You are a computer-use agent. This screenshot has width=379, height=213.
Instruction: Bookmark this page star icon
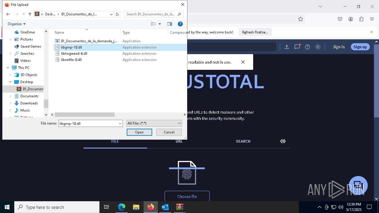[301, 19]
